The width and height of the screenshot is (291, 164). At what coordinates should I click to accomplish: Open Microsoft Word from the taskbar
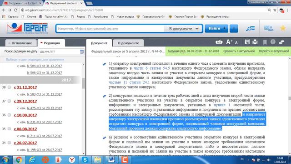click(111, 160)
